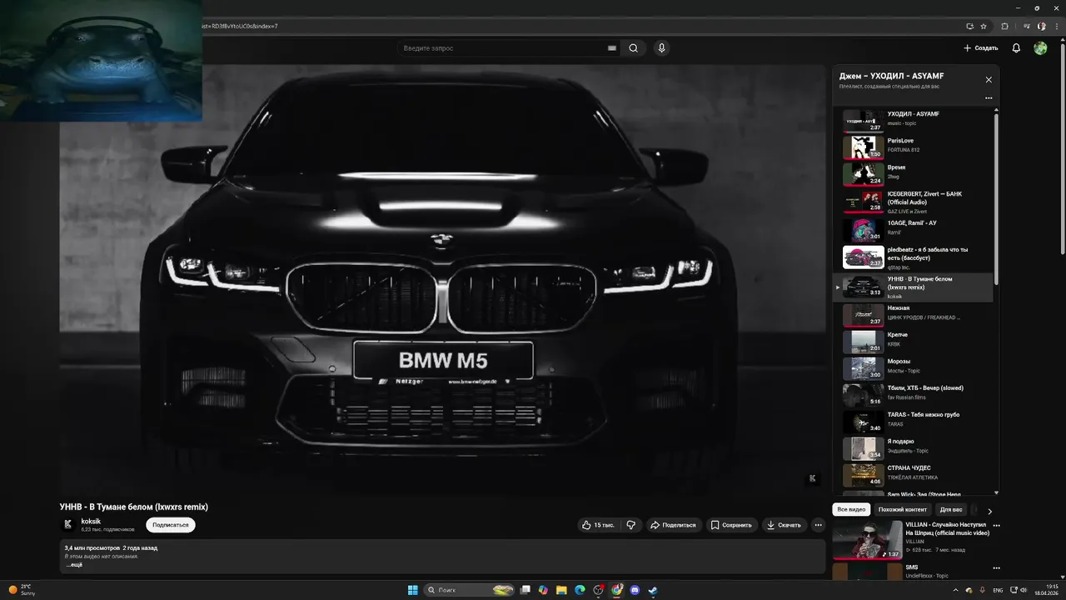Select the Похожий контент filter chip
The height and width of the screenshot is (600, 1066).
[903, 509]
